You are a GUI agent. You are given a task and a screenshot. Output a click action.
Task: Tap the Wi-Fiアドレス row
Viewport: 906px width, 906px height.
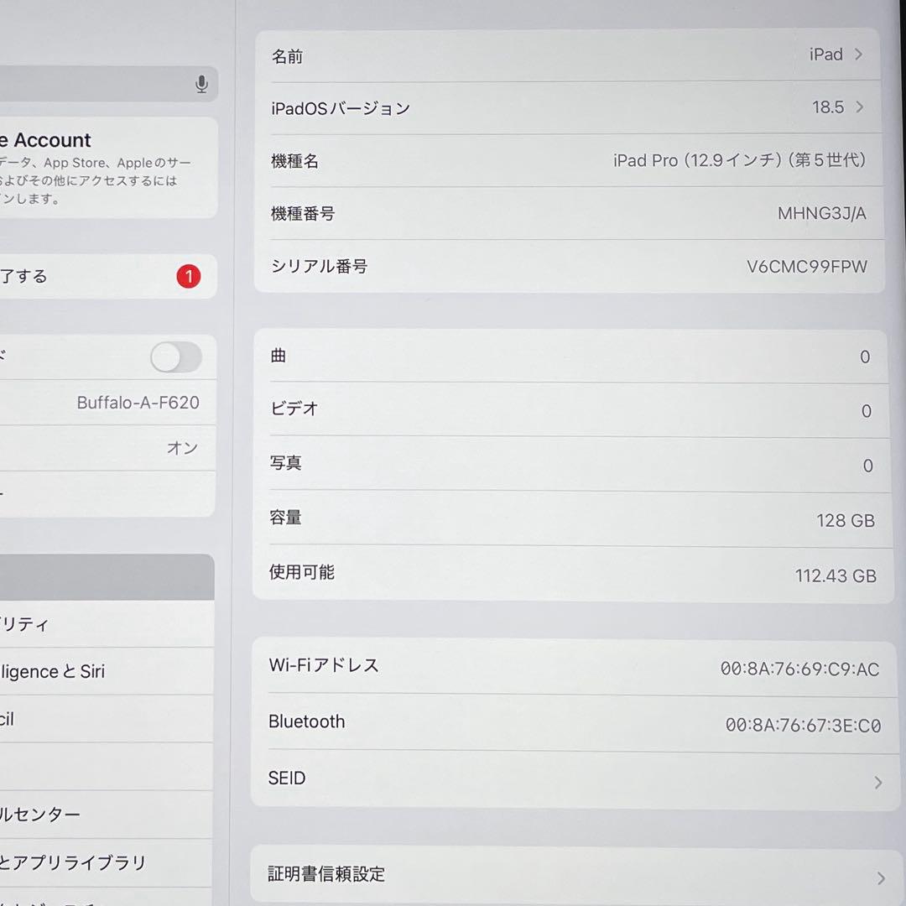[570, 665]
